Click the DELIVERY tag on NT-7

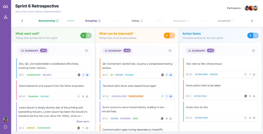[47, 75]
